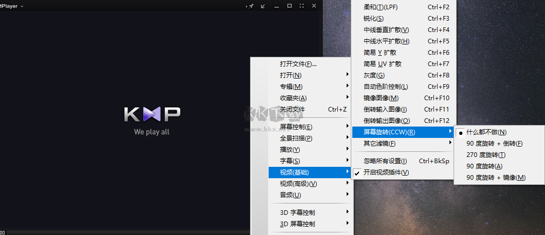This screenshot has height=235, width=545.
Task: Maximize the KMPlayer window
Action: 289,6
